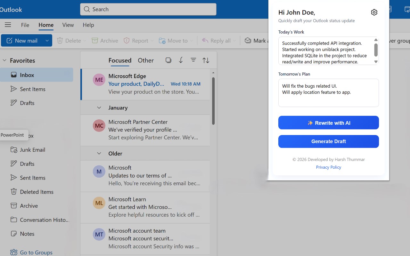410x256 pixels.
Task: Open the Updates to our terms email
Action: tap(145, 175)
